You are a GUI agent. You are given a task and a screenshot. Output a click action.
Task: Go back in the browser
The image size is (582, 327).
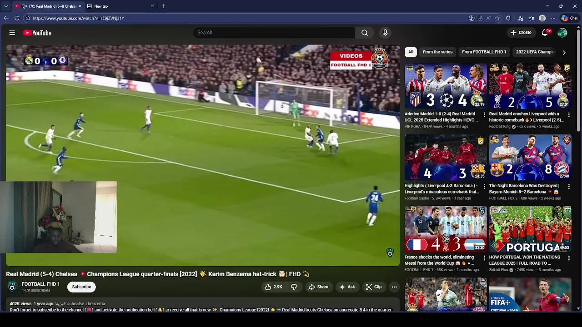pyautogui.click(x=6, y=18)
